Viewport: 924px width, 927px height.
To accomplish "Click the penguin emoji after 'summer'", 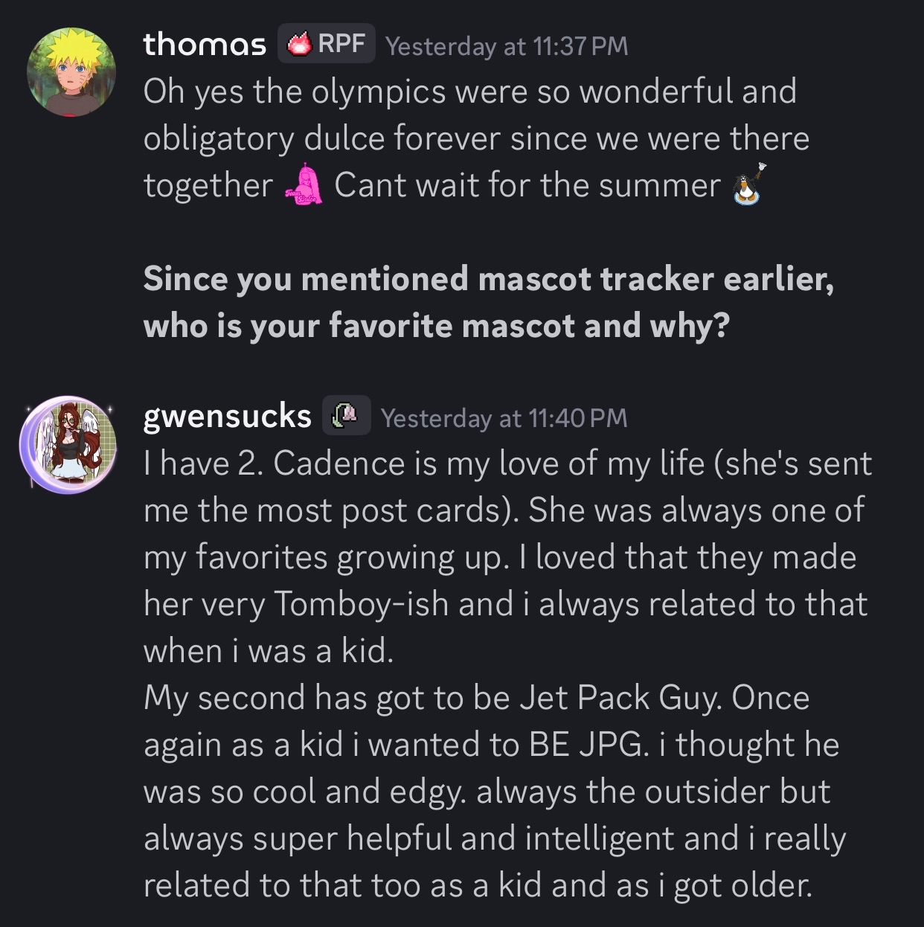I will click(747, 183).
